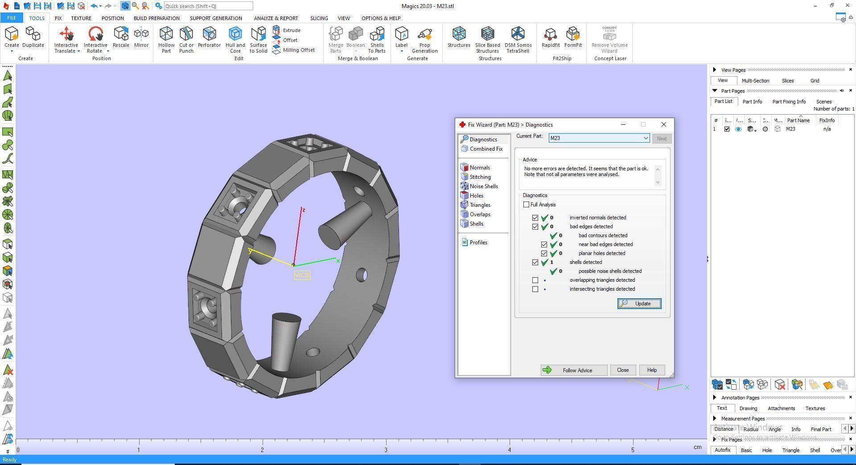The width and height of the screenshot is (856, 465).
Task: Toggle inverted normals detected checkbox
Action: pos(535,218)
